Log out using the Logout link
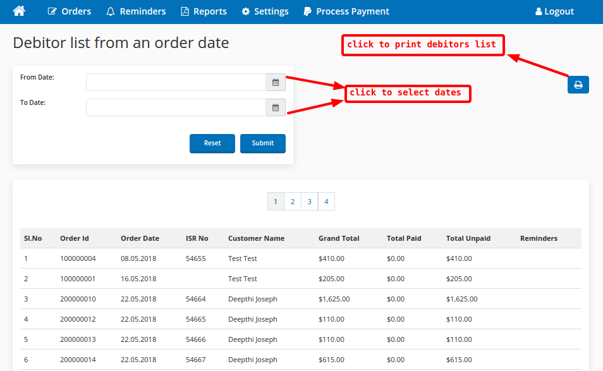Screen dimensions: 603x371 (554, 11)
